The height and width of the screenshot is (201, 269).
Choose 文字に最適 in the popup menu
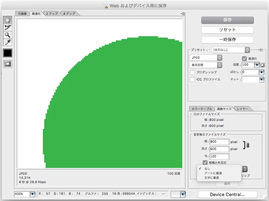point(219,178)
